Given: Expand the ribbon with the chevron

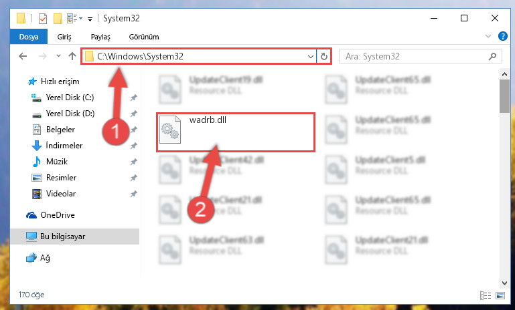Looking at the screenshot, I should pyautogui.click(x=488, y=36).
